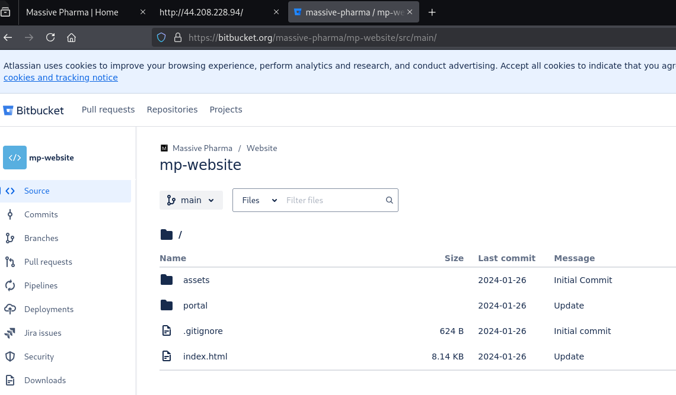Image resolution: width=676 pixels, height=395 pixels.
Task: Click the Size column header
Action: point(454,258)
